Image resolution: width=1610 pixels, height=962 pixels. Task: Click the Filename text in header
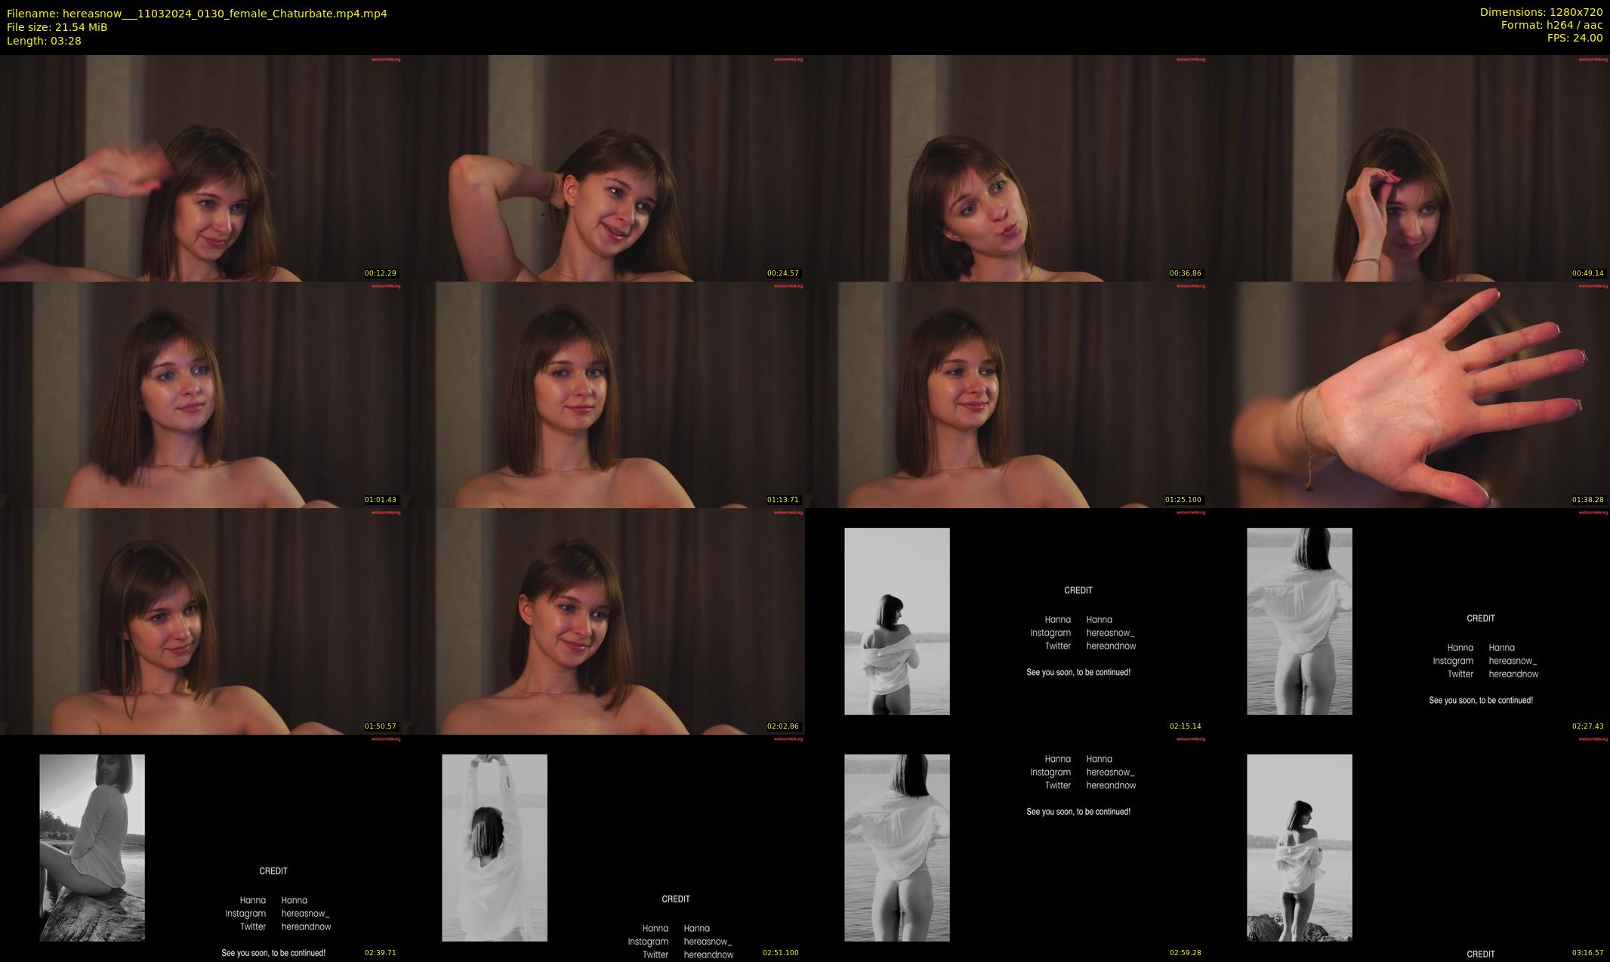click(196, 14)
